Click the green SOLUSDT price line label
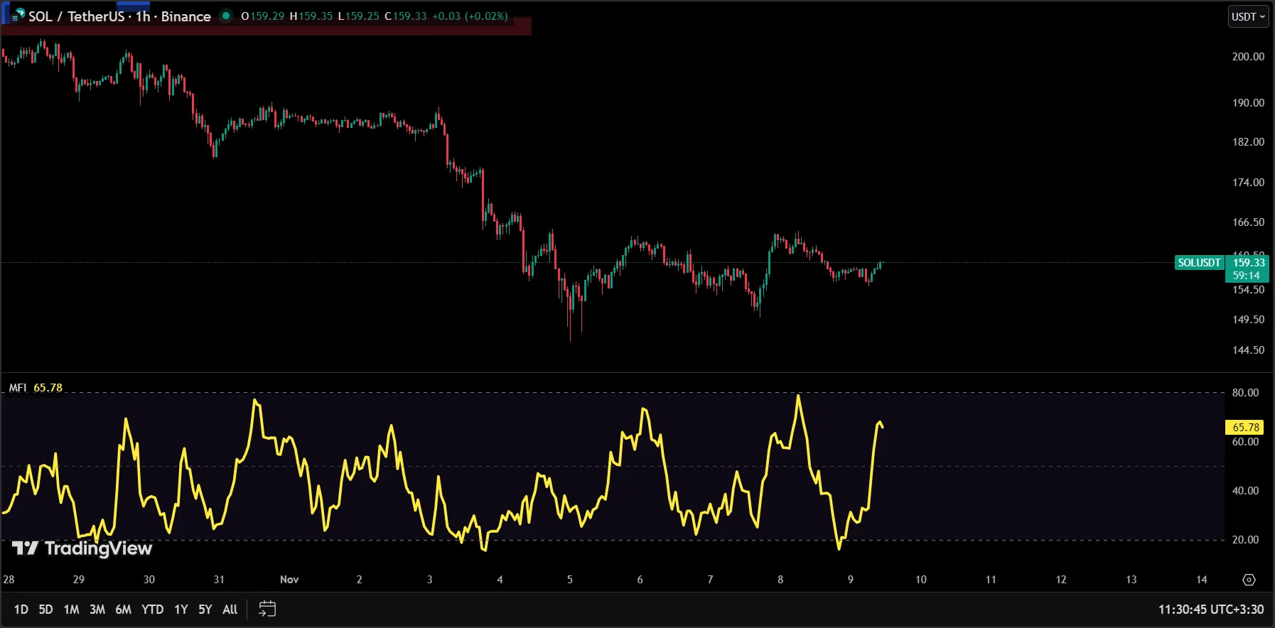Image resolution: width=1275 pixels, height=628 pixels. click(1199, 263)
